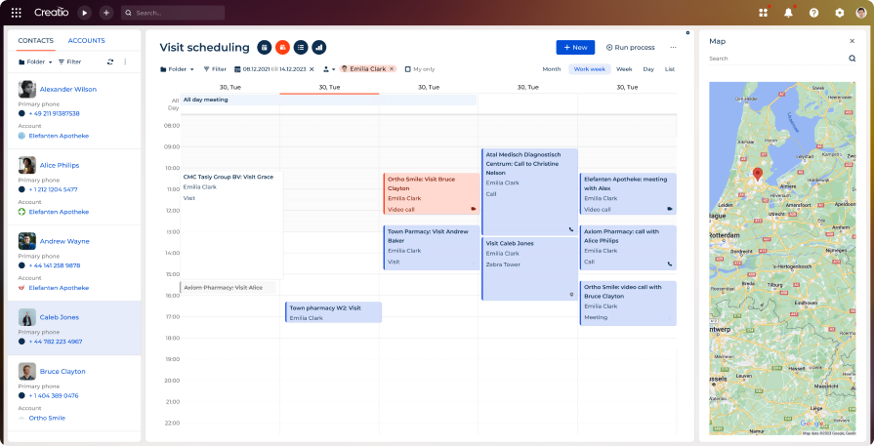
Task: Switch calendar to List view
Action: [x=670, y=69]
